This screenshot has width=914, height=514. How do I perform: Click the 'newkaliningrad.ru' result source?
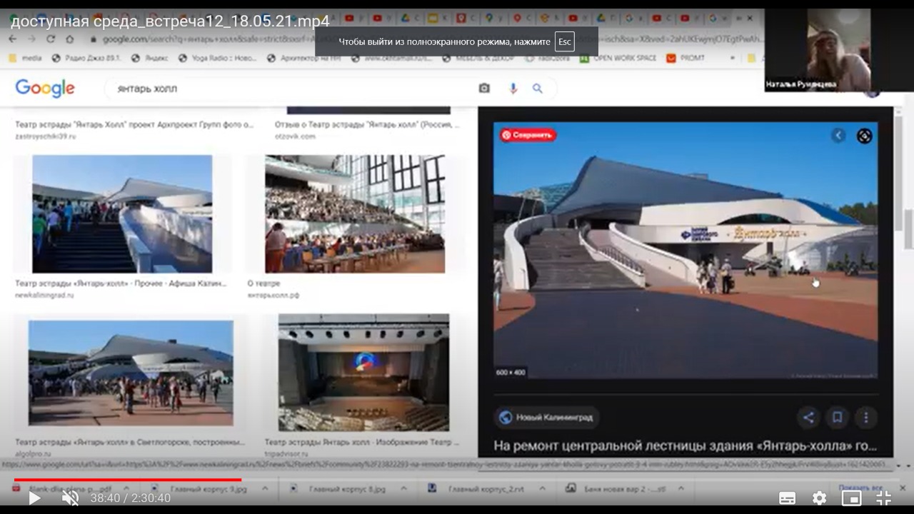coord(44,295)
